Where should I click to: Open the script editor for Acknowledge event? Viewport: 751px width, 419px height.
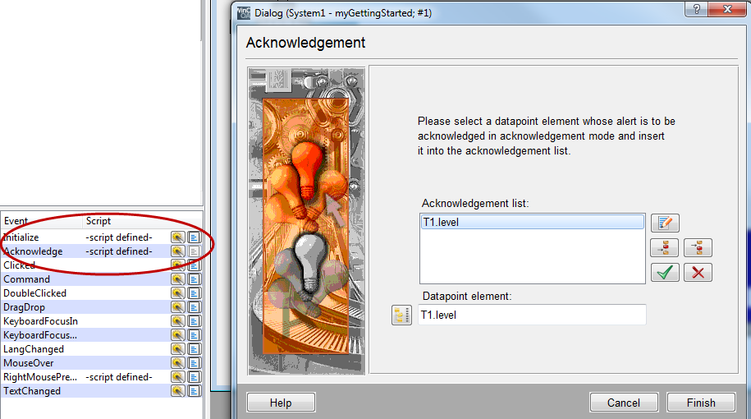tap(194, 251)
